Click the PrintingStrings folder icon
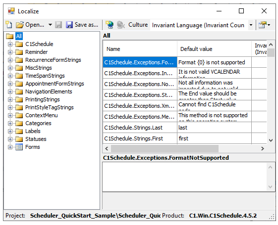 (19, 99)
